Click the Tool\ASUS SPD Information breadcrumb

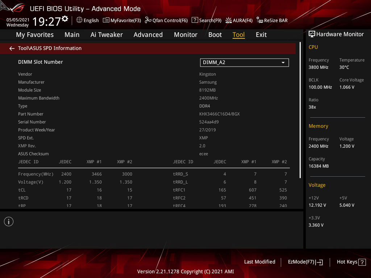50,48
